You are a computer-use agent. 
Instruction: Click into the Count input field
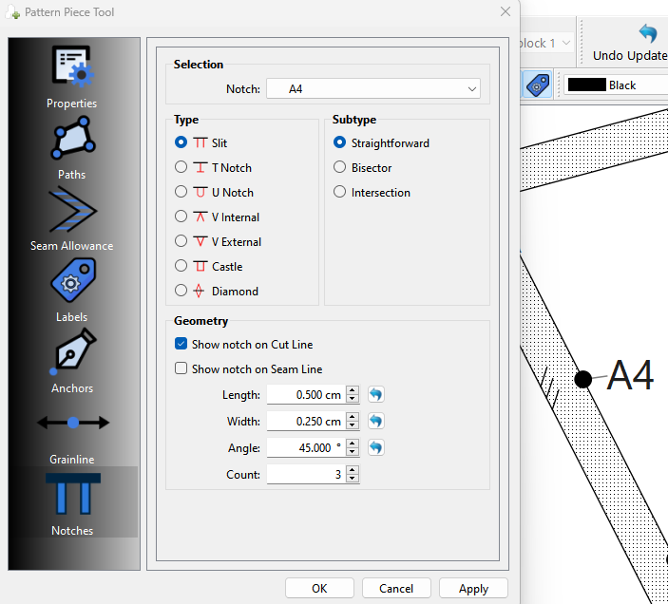tap(304, 474)
